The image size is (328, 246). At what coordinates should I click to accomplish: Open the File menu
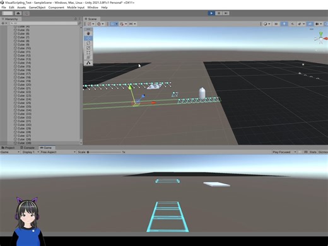tap(4, 8)
